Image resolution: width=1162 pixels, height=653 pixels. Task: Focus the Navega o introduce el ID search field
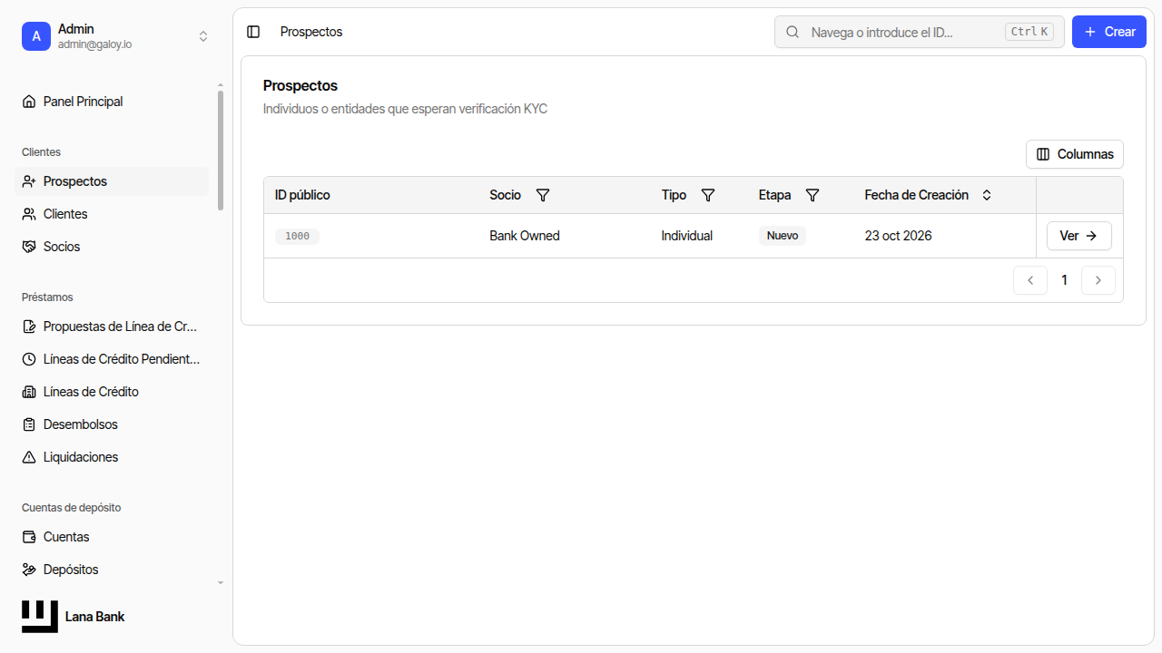pyautogui.click(x=919, y=32)
